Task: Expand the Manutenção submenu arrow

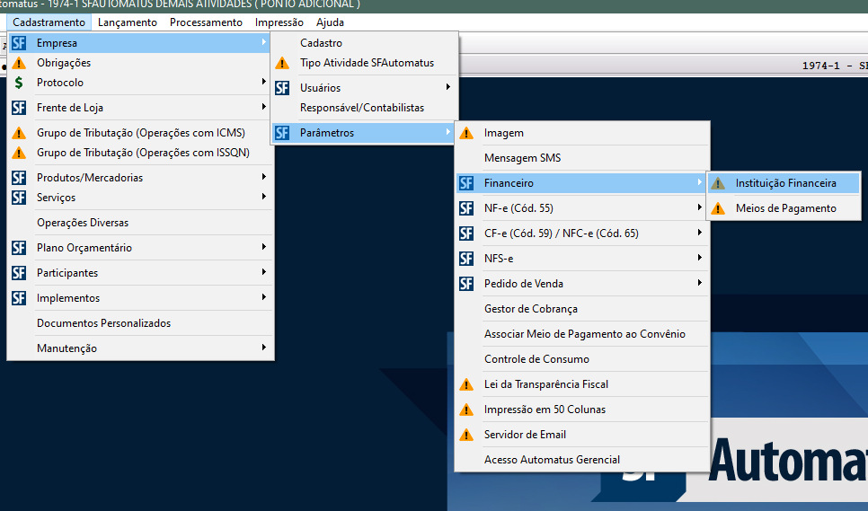Action: click(263, 348)
